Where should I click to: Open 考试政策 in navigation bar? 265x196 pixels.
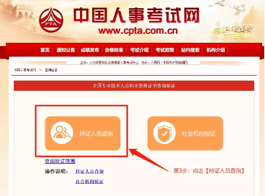tap(165, 50)
